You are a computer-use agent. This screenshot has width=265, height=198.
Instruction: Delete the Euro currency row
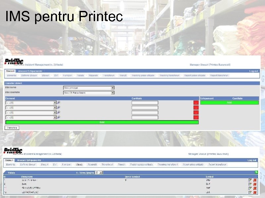[255, 184]
